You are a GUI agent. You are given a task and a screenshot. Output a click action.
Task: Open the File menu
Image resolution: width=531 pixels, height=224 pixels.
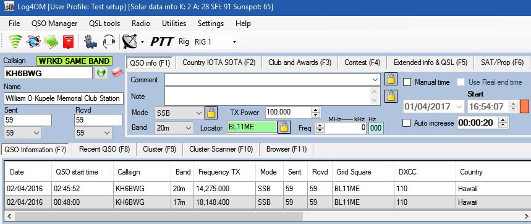point(14,24)
